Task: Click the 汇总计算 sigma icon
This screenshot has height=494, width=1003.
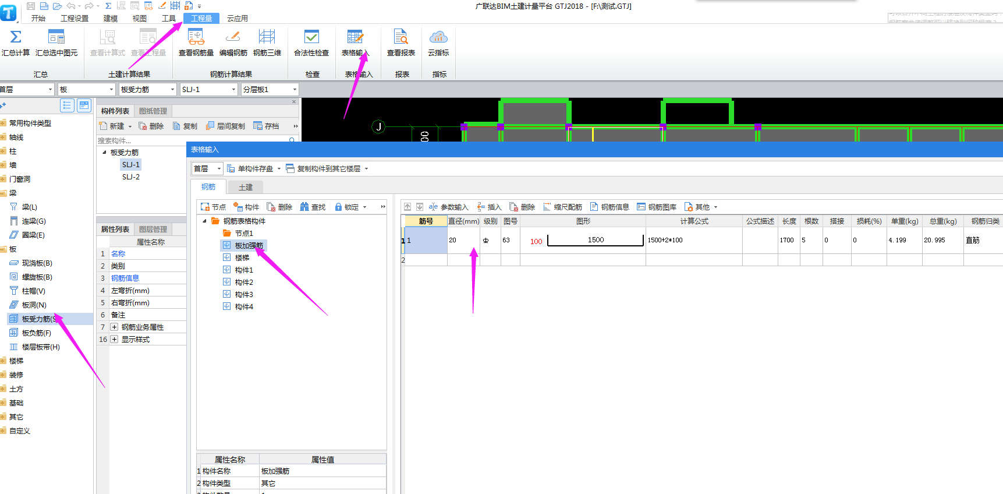Action: [16, 37]
